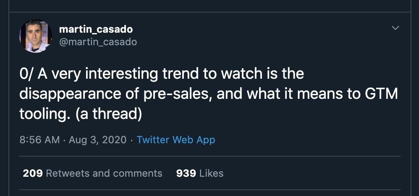Expand the tweet options chevron menu
This screenshot has width=419, height=196.
[395, 28]
